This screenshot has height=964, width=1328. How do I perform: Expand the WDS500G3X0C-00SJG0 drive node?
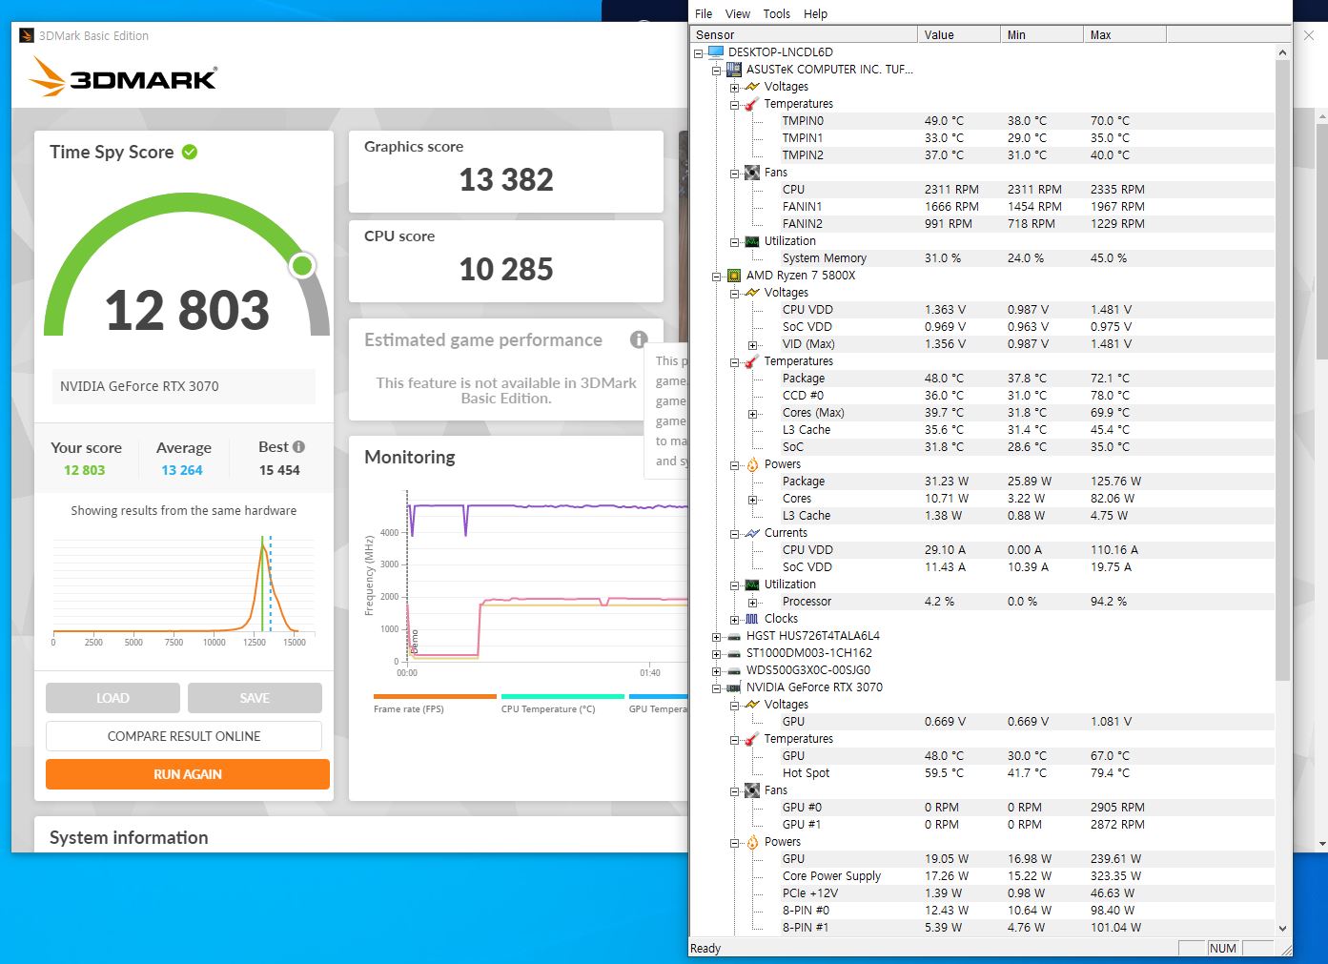717,670
